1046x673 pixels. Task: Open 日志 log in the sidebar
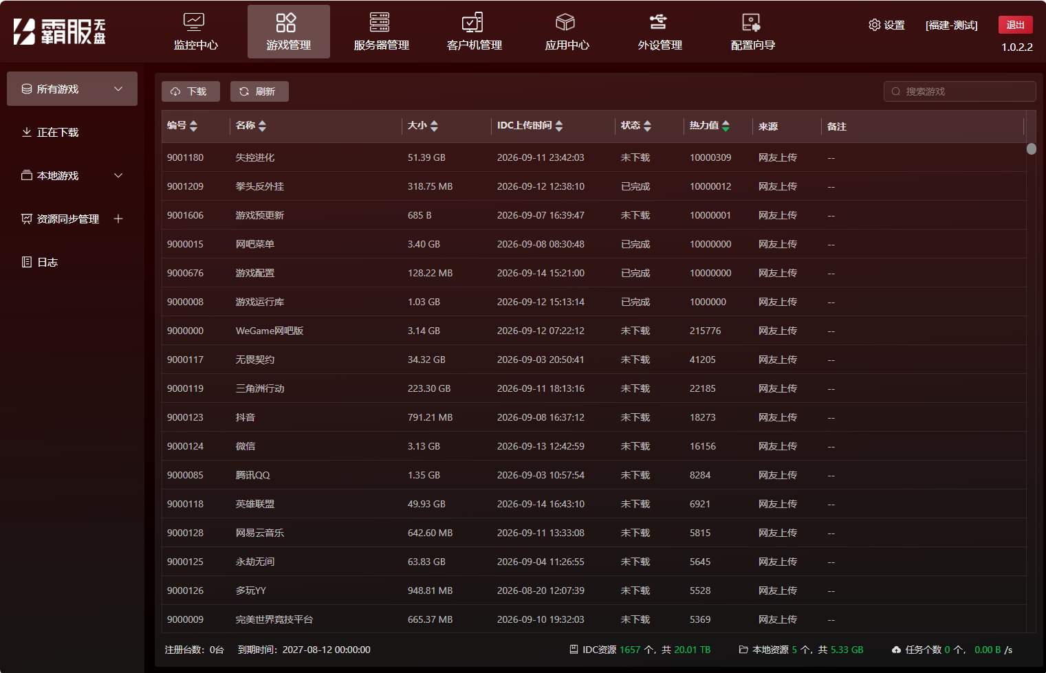[x=72, y=262]
